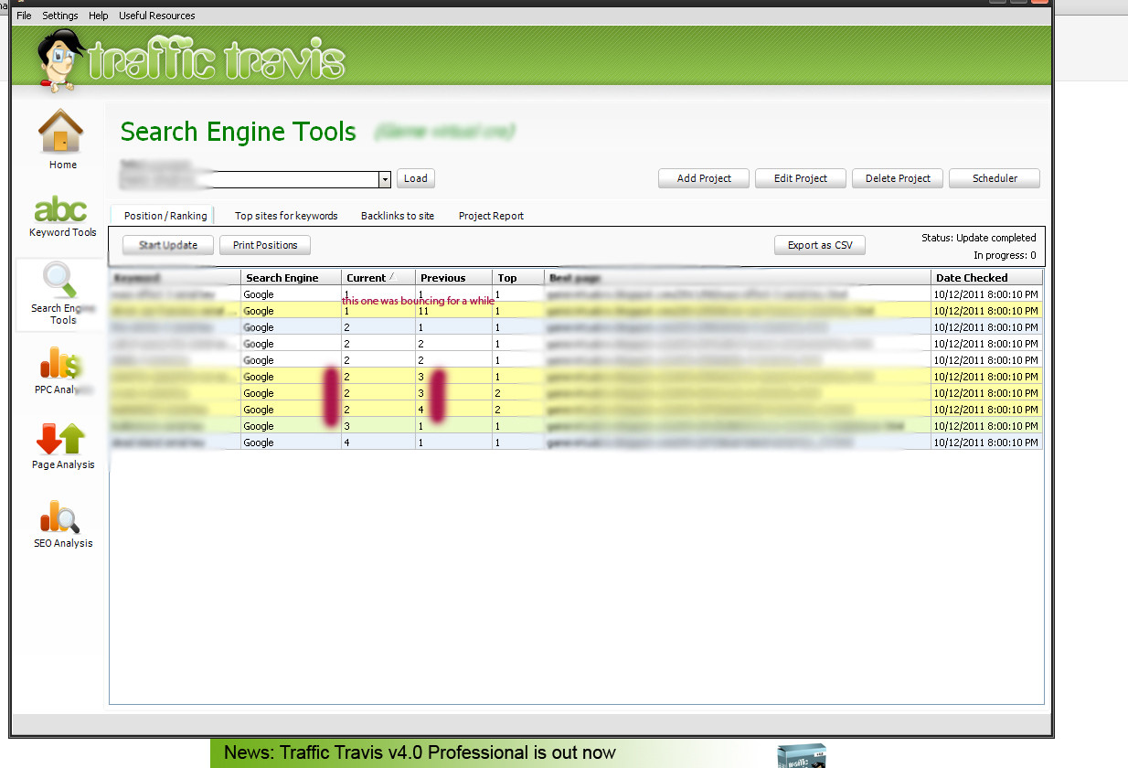
Task: Click the Traffic Travis product box thumbnail
Action: 802,756
